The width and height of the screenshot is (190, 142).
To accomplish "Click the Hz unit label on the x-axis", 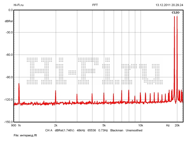I will tap(168, 126).
